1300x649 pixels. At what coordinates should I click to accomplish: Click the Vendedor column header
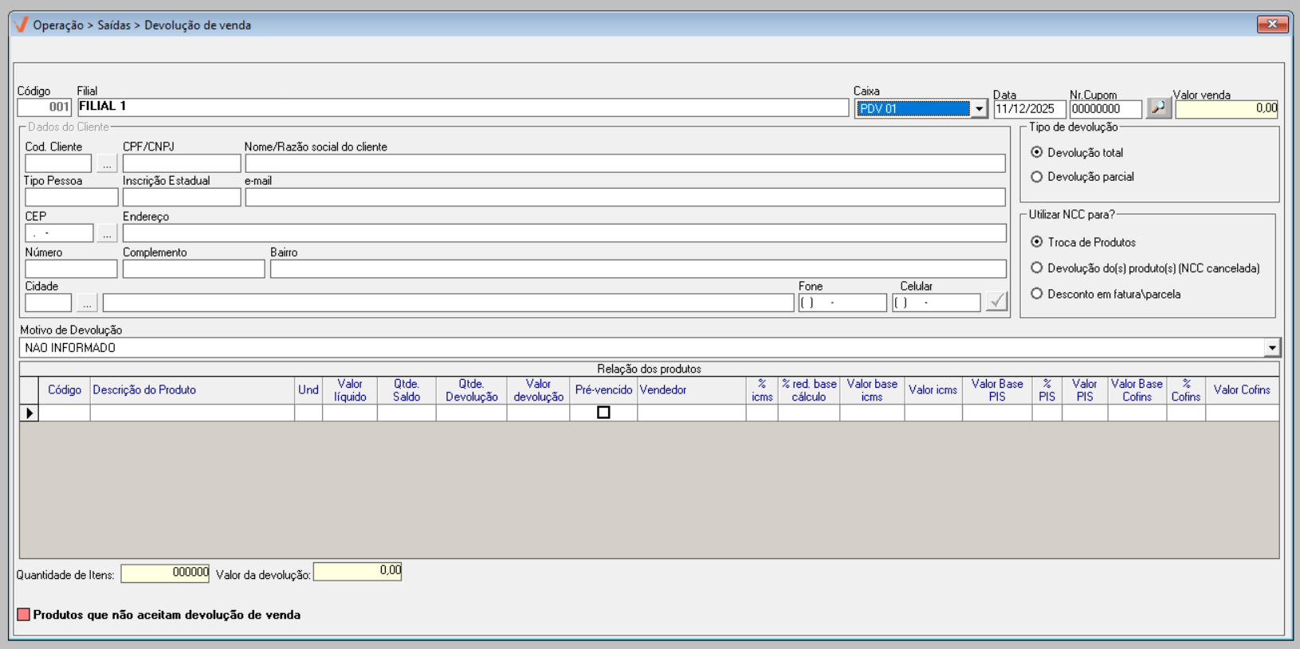(x=663, y=390)
